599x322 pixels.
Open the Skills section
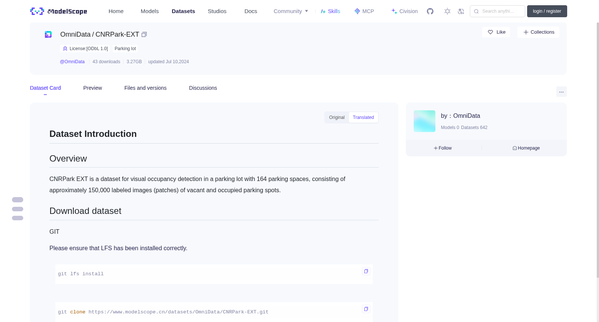[x=330, y=11]
